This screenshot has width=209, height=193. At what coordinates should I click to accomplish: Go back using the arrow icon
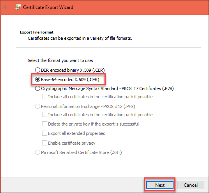point(6,7)
